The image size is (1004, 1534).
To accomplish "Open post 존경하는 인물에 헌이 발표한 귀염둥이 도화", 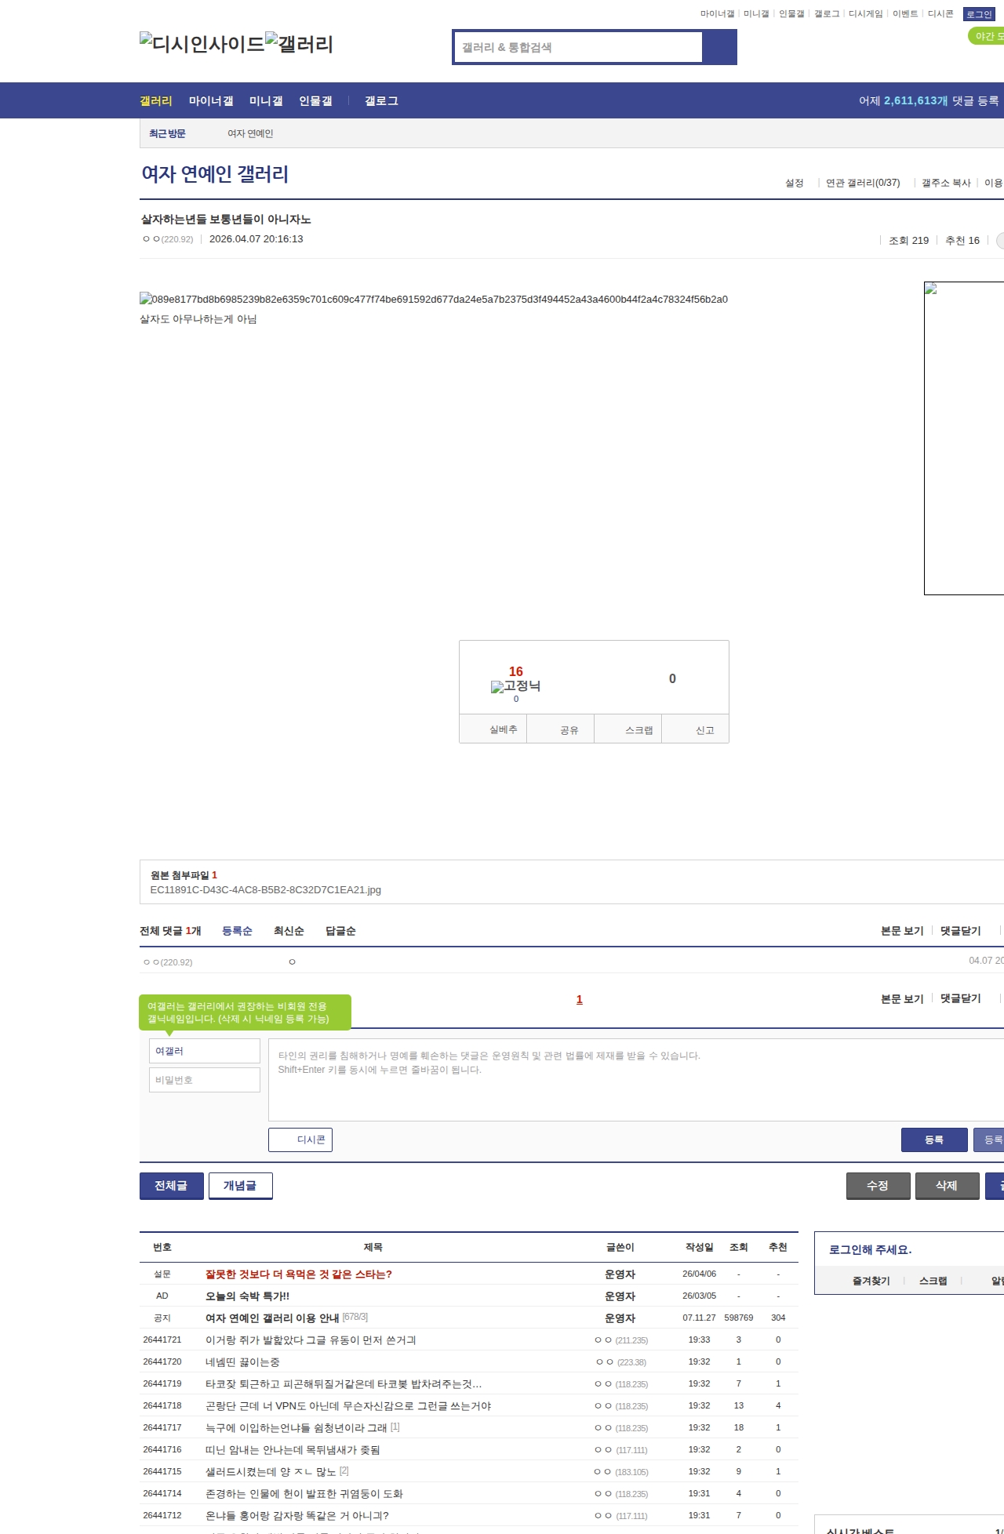I will [x=304, y=1494].
